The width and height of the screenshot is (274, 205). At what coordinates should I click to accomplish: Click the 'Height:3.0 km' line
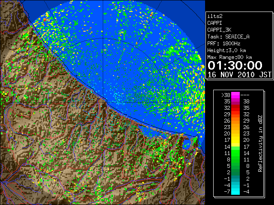pyautogui.click(x=226, y=50)
